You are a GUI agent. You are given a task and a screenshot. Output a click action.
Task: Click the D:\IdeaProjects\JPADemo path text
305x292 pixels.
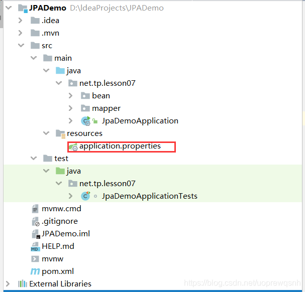coord(117,8)
